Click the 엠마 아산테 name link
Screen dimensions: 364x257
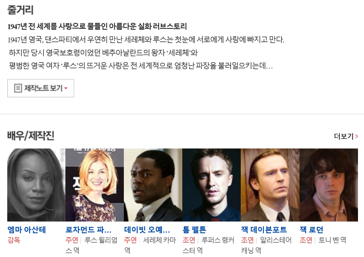pyautogui.click(x=27, y=230)
